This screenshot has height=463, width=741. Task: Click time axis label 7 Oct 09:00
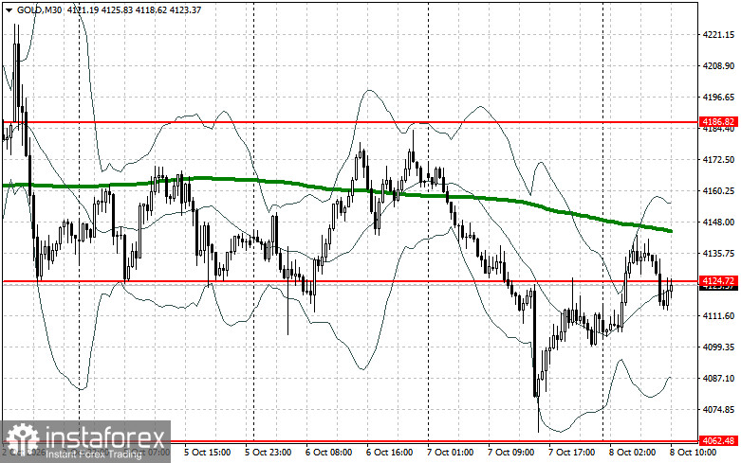click(510, 453)
